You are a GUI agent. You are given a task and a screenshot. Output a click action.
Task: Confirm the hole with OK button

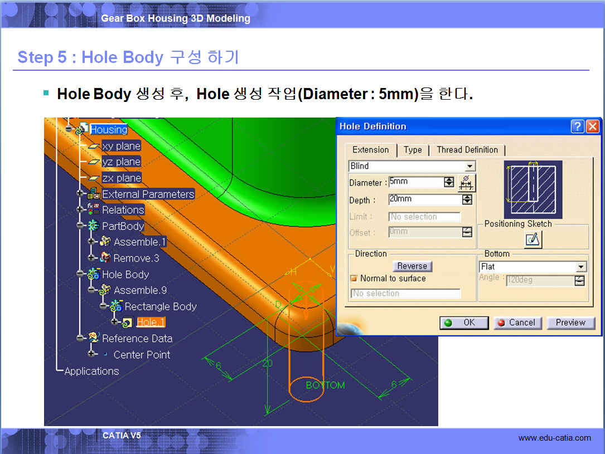tap(463, 323)
